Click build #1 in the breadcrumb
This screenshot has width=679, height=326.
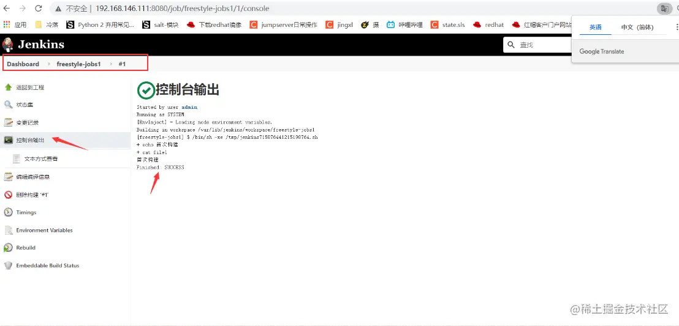122,64
